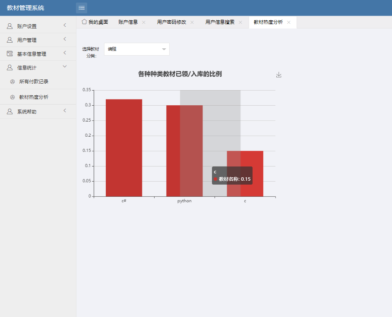Close the 用户密码修改 tab
This screenshot has height=317, width=392.
click(192, 22)
